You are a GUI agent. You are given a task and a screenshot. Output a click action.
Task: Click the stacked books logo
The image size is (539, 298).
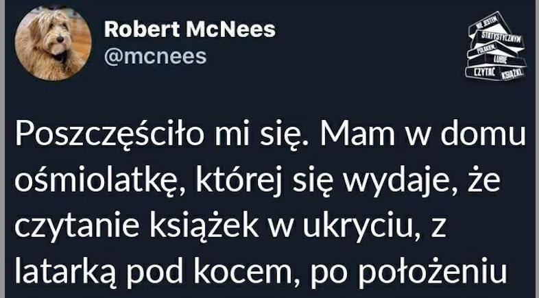coord(496,46)
